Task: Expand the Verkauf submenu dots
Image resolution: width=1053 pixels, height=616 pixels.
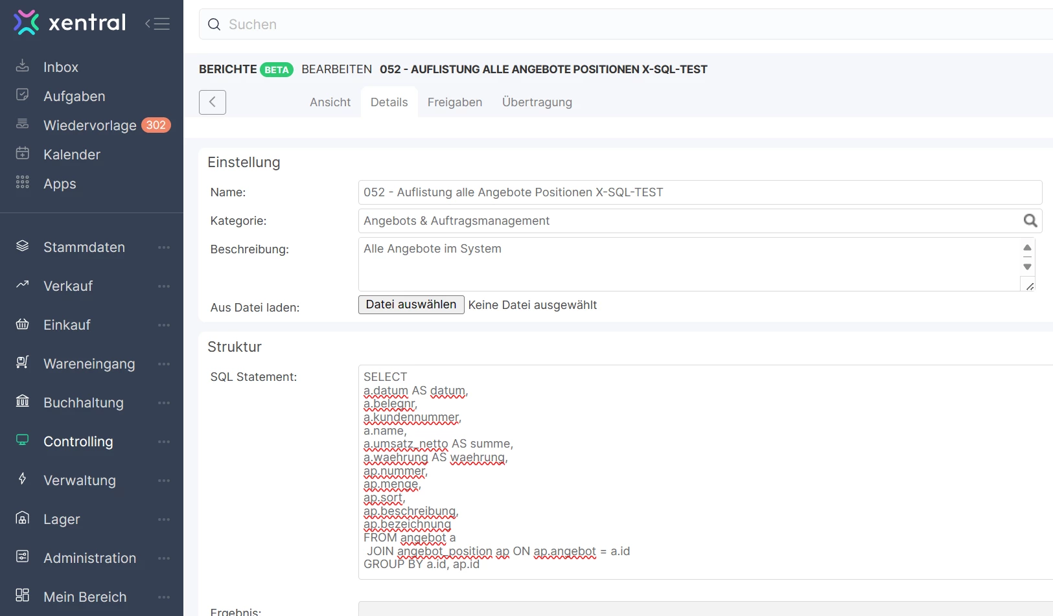Action: pos(164,286)
